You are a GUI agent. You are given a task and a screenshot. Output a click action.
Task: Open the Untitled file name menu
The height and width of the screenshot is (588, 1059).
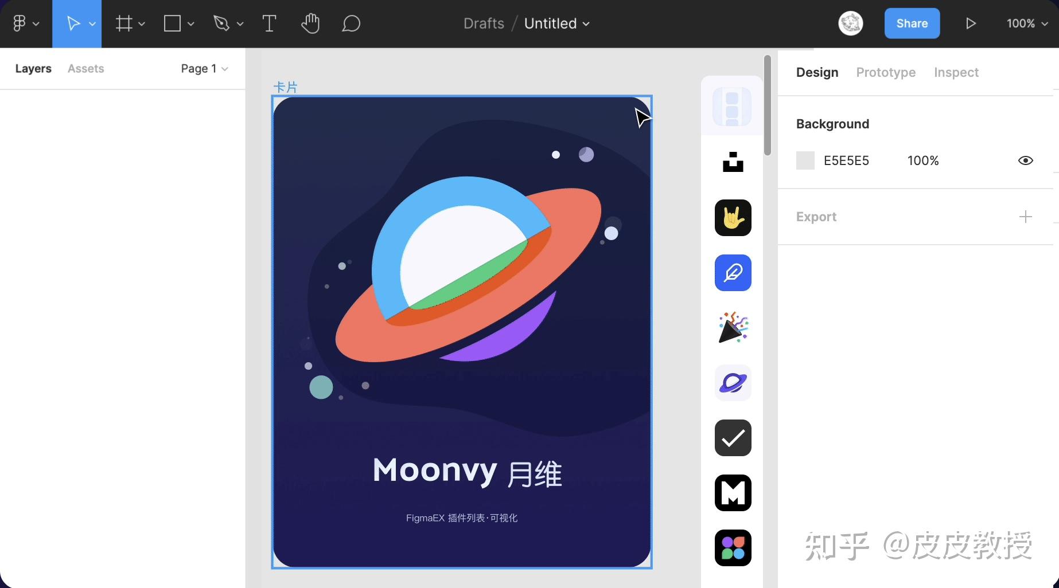pos(556,23)
